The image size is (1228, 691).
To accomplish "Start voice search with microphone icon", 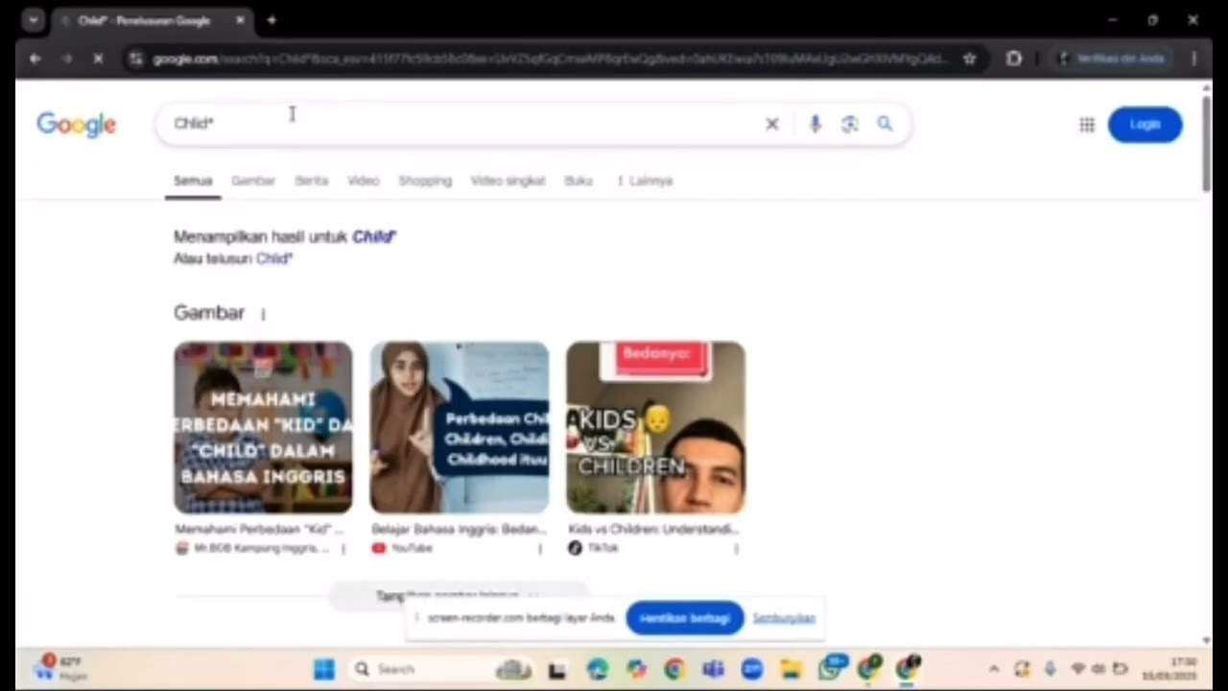I will pyautogui.click(x=815, y=124).
